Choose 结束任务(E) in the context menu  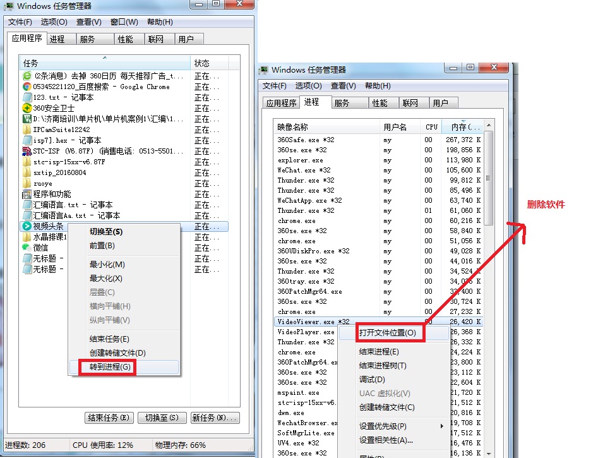(x=124, y=339)
